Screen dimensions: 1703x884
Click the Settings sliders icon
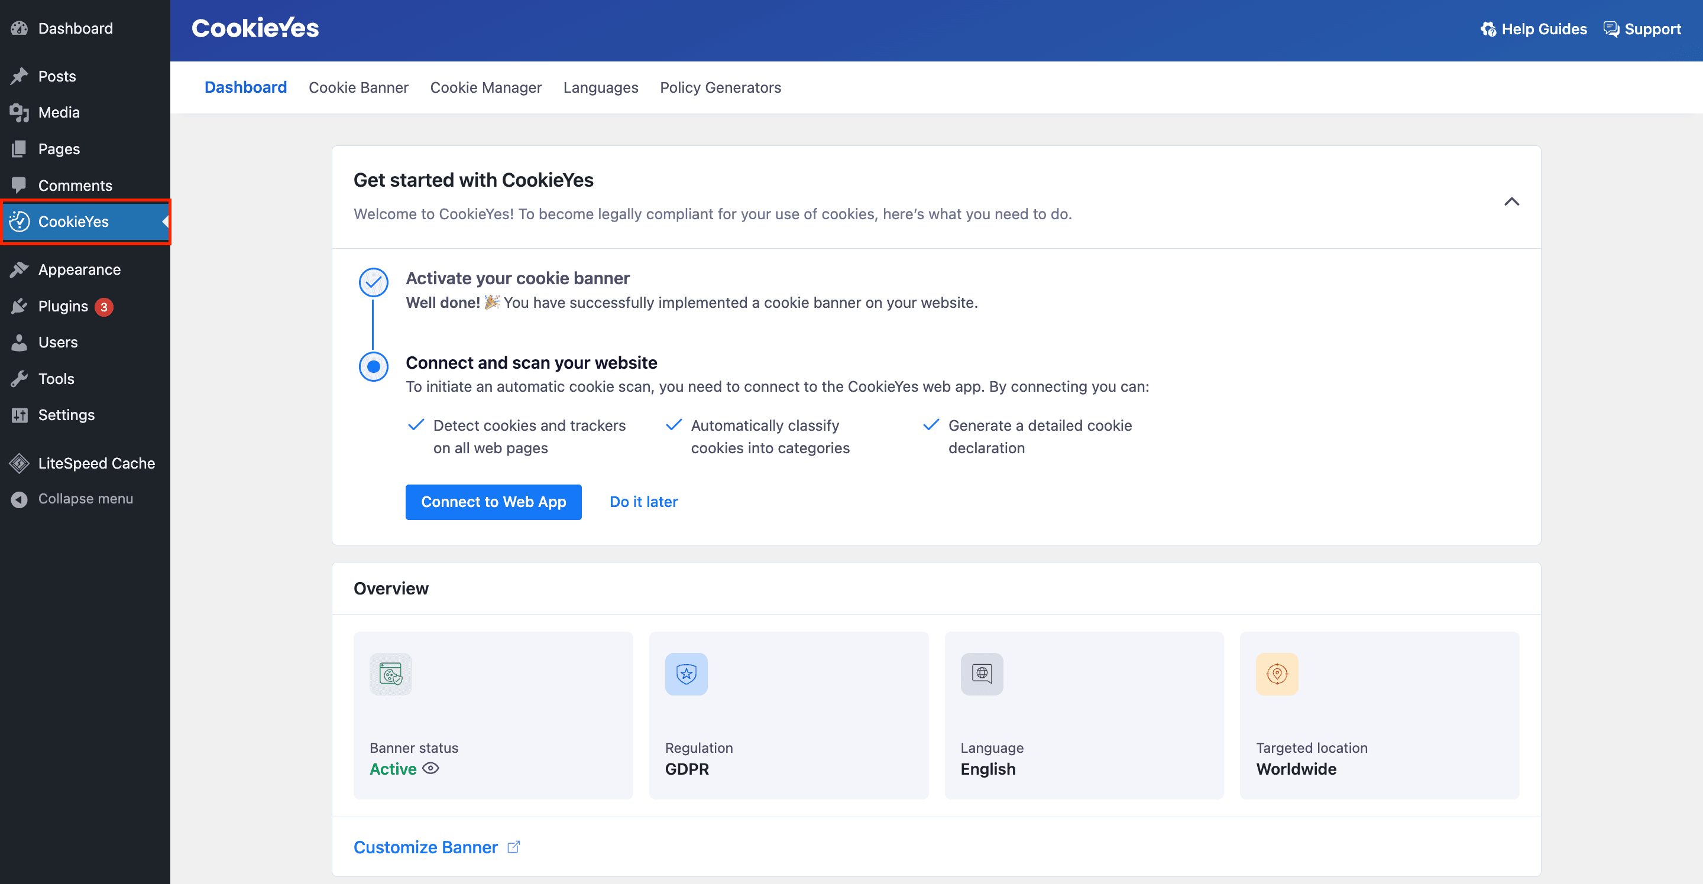[19, 415]
